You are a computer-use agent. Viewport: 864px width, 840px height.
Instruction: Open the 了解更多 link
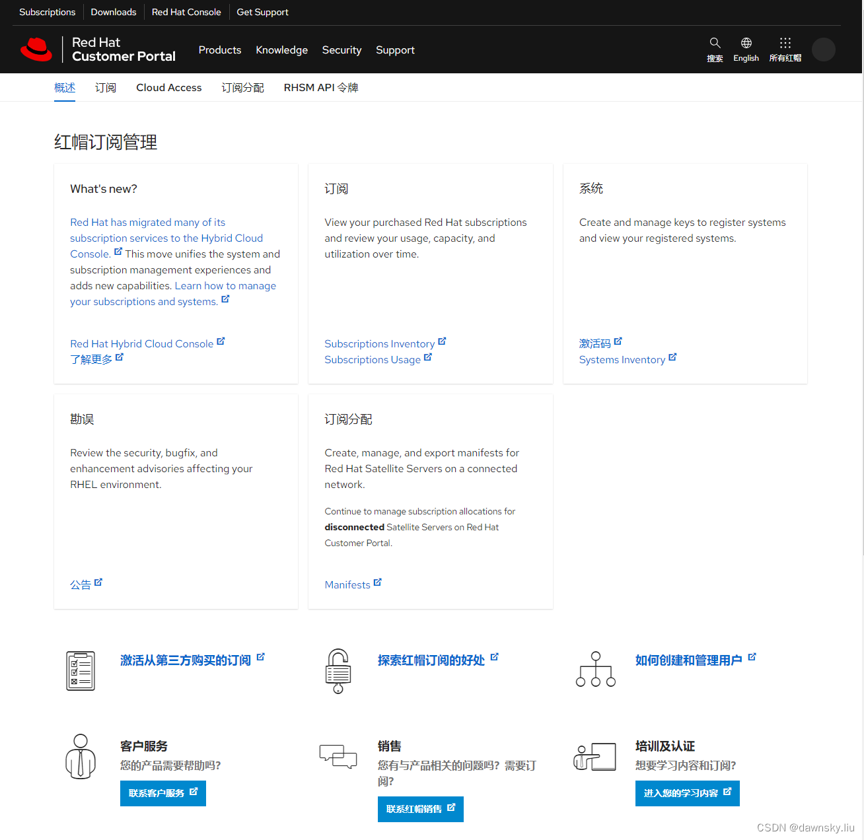(x=91, y=360)
